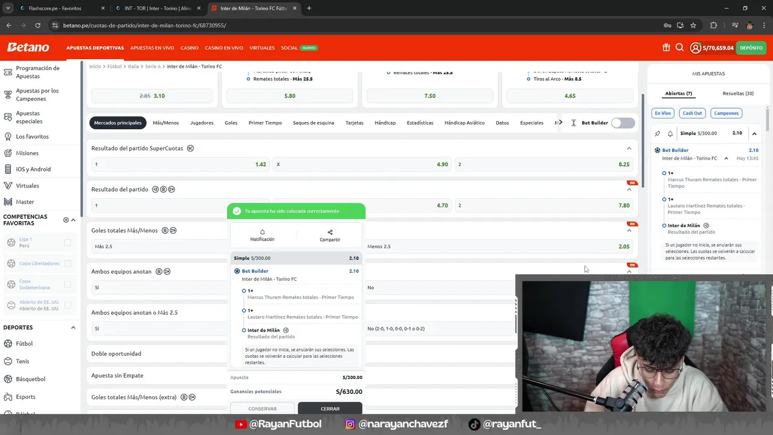Click the Cerrar button on confirmation

pos(330,408)
